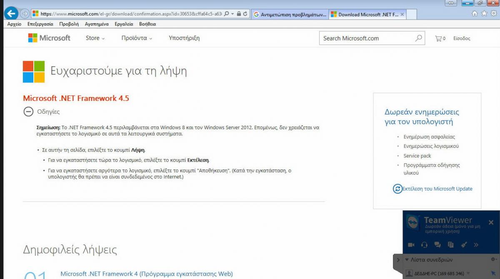The width and height of the screenshot is (500, 279).
Task: Click the TeamViewer video camera icon
Action: tap(411, 245)
